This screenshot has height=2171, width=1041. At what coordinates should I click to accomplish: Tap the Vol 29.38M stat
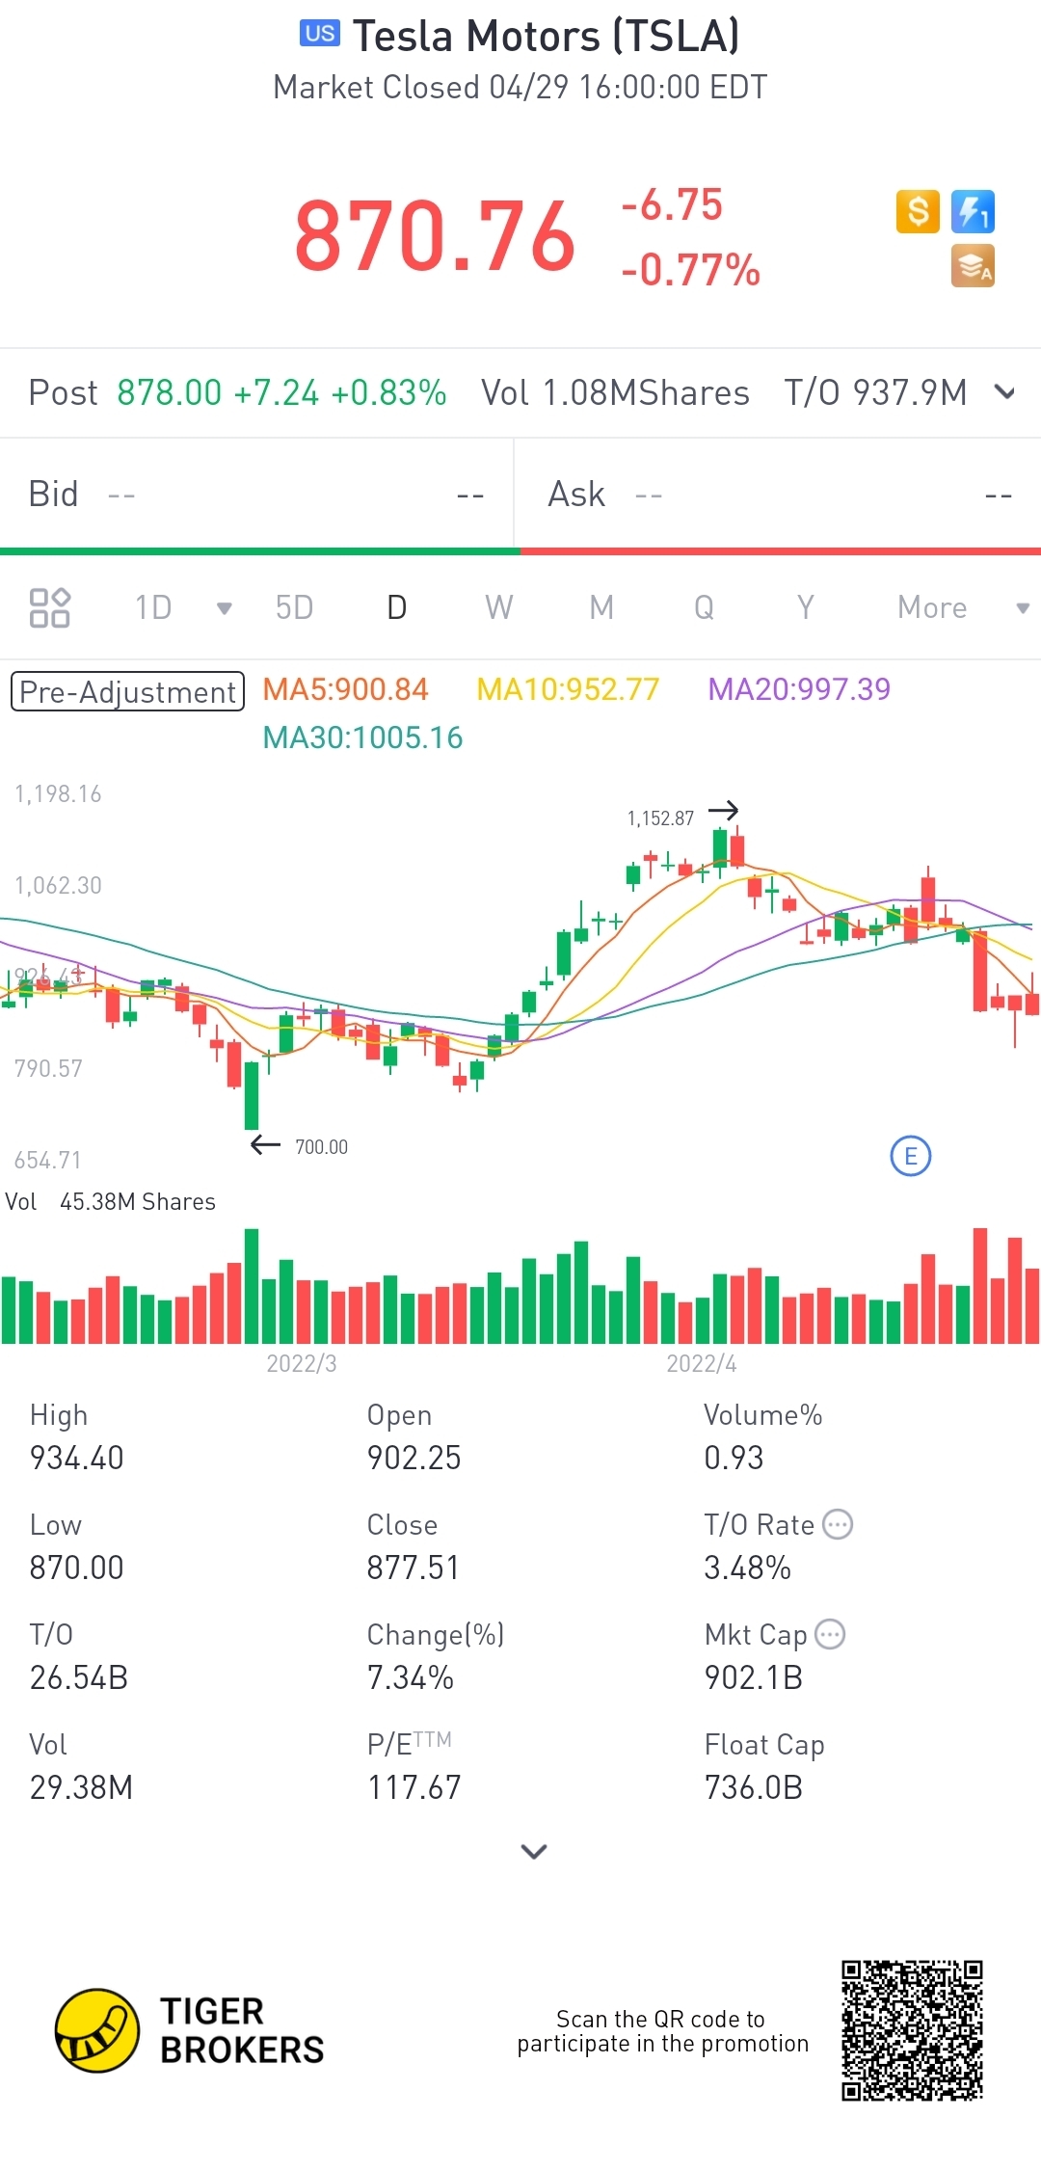click(81, 1766)
